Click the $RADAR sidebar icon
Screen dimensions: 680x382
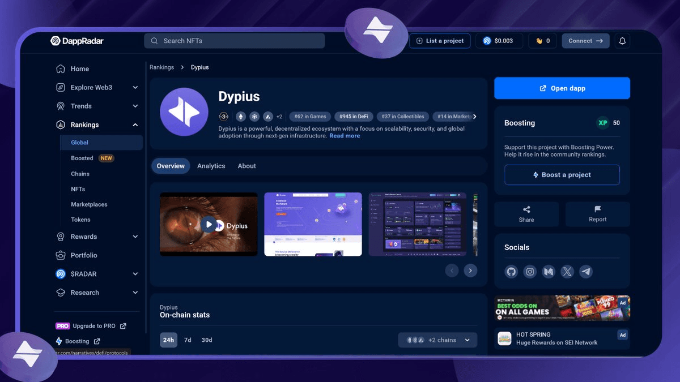[61, 274]
